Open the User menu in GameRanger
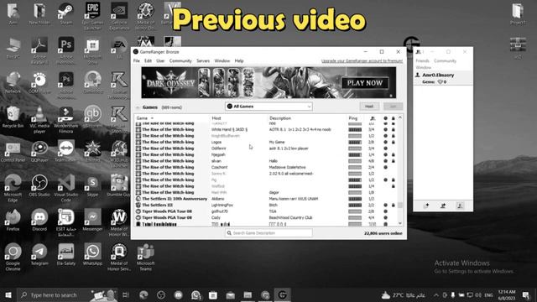Image resolution: width=537 pixels, height=302 pixels. (x=160, y=61)
